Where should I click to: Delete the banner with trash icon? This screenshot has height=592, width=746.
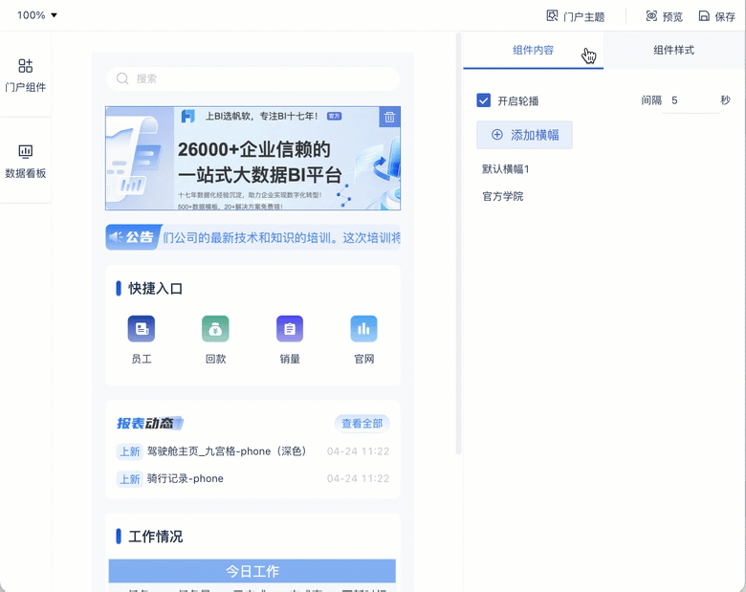pos(389,117)
